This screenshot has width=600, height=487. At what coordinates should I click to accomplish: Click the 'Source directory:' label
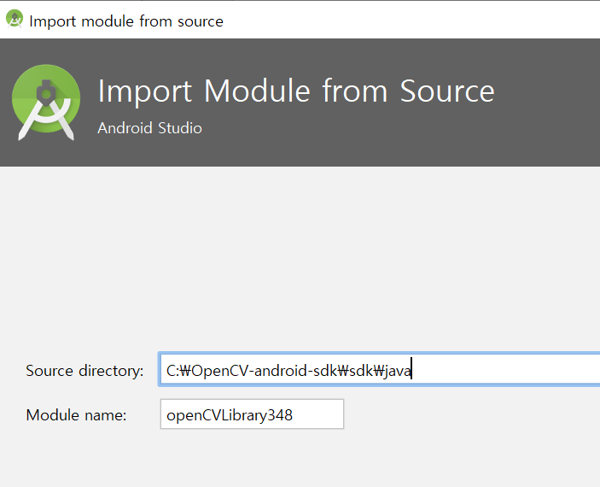[x=84, y=371]
